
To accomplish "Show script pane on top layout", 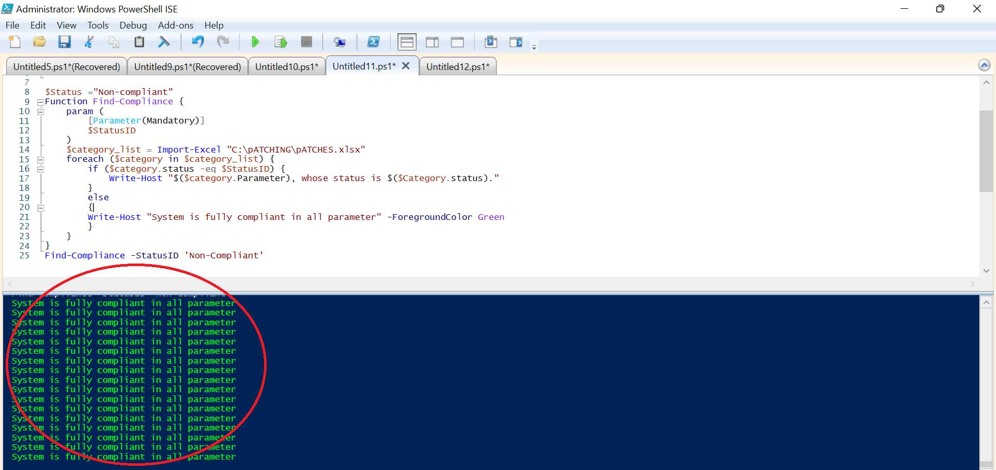I will pos(407,42).
